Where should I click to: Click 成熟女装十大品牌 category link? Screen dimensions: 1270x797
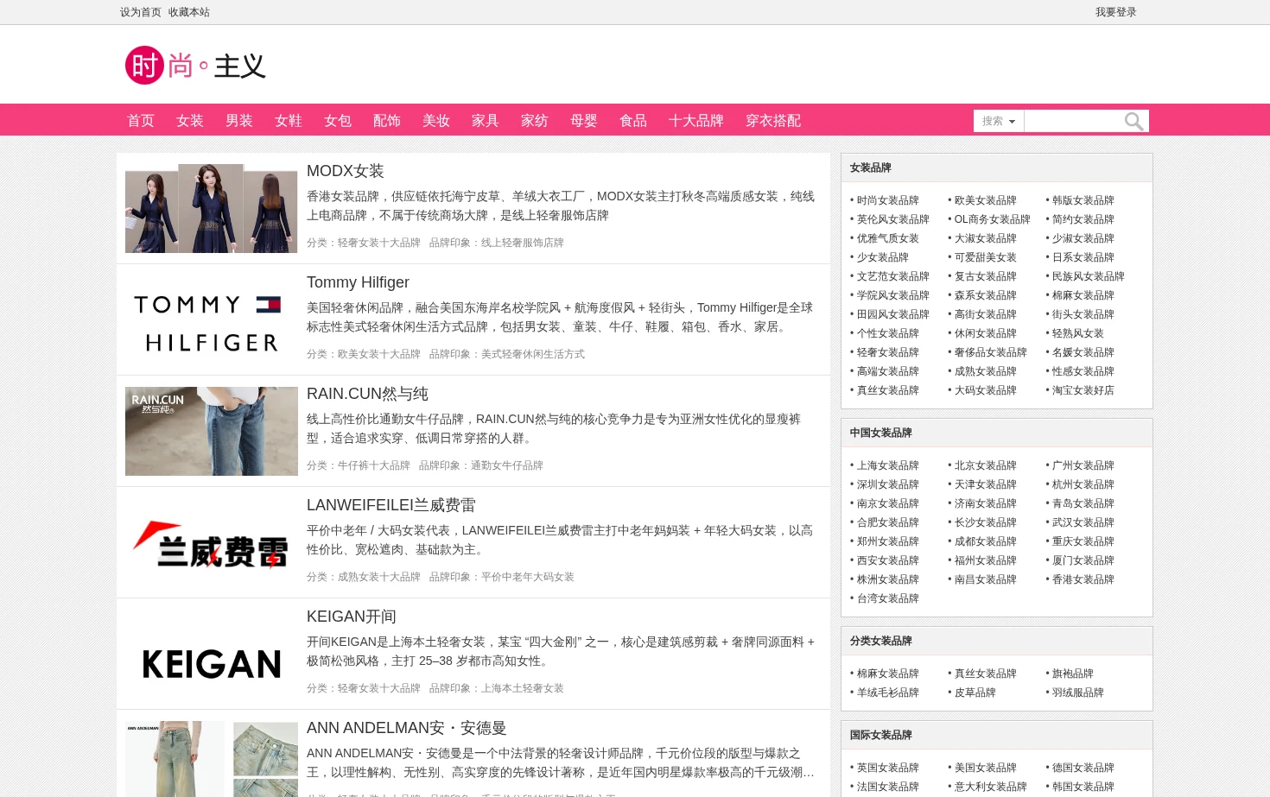(379, 577)
